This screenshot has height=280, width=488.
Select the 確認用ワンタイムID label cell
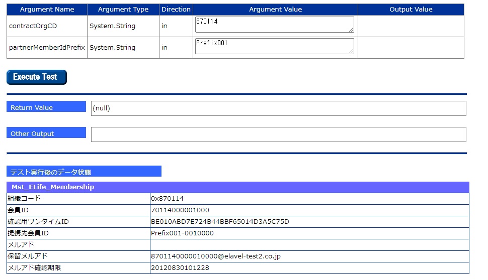click(x=78, y=222)
